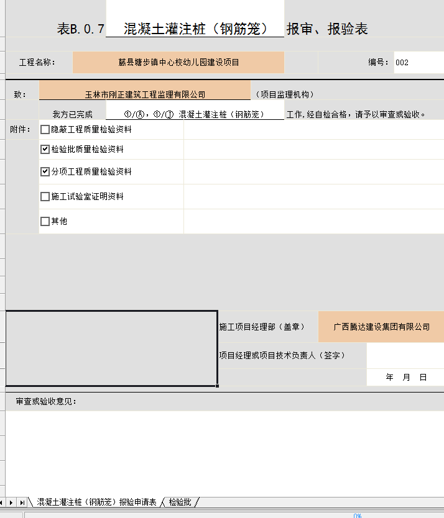Tick the 施工试验室证明资料 checkbox
This screenshot has height=518, width=444.
pyautogui.click(x=45, y=196)
